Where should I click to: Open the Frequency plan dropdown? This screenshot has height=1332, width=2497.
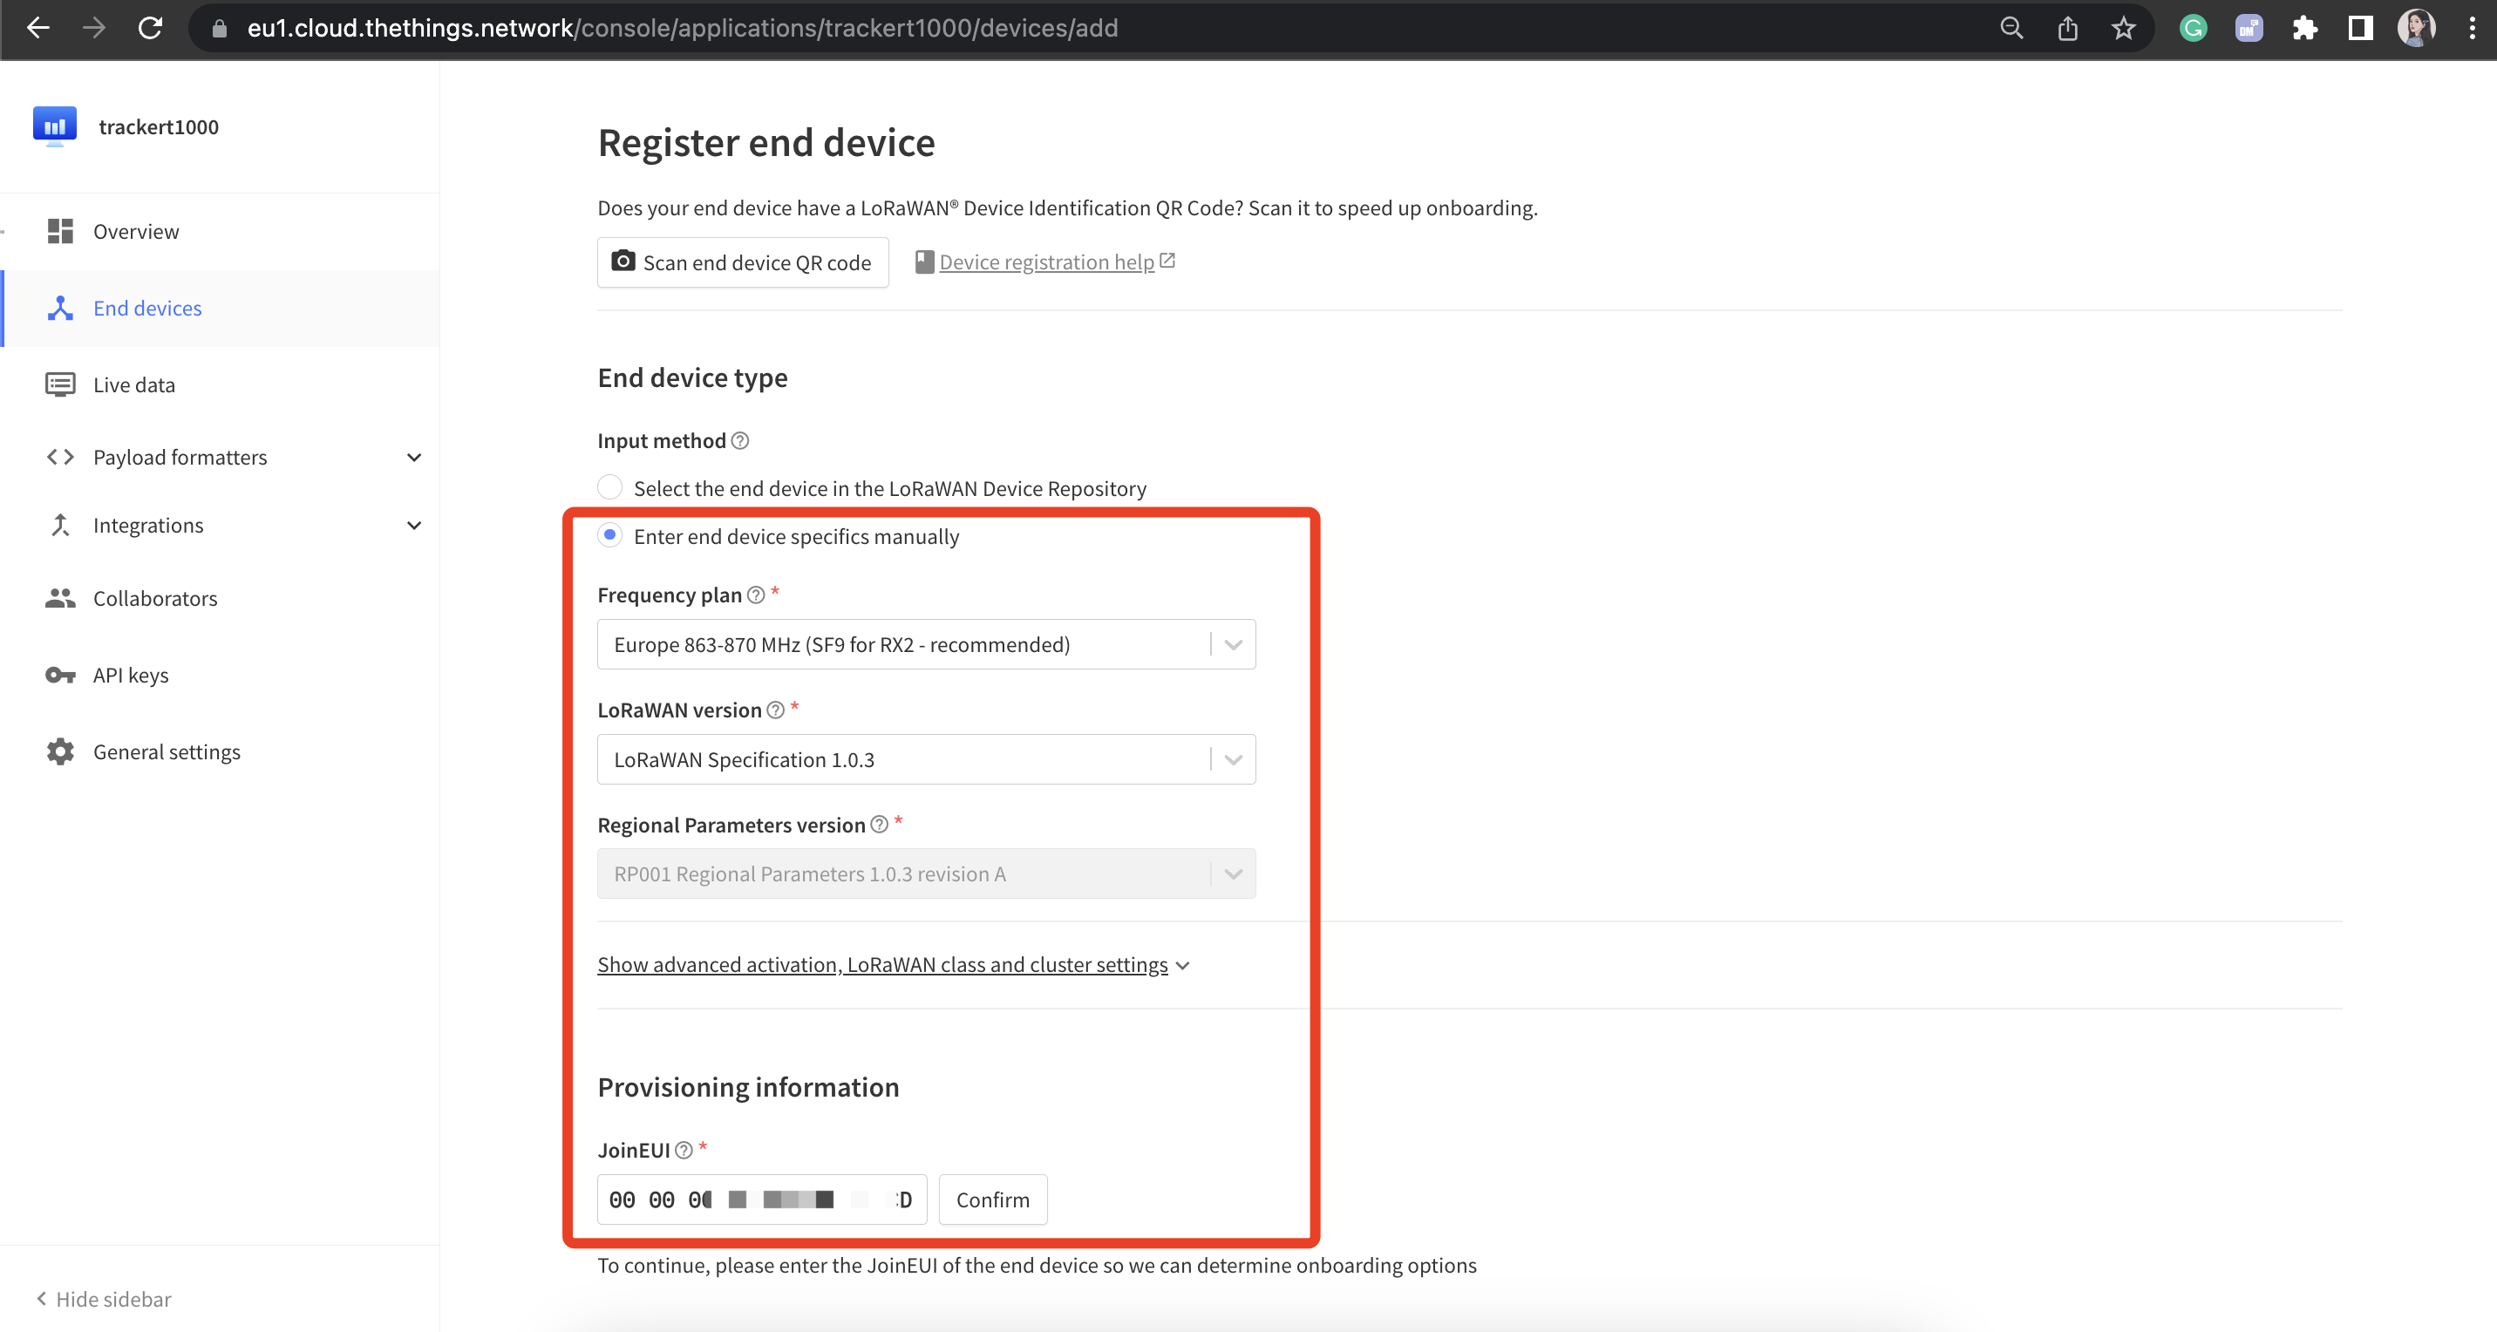pyautogui.click(x=926, y=645)
